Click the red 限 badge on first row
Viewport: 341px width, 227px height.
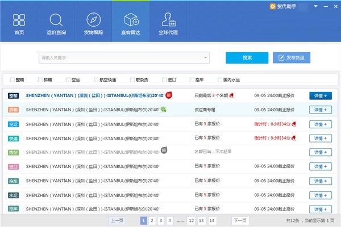[x=169, y=95]
